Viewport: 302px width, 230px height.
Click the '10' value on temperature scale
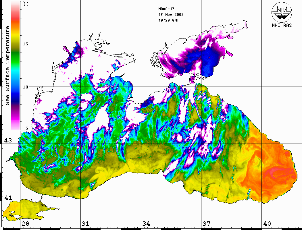coord(25,87)
